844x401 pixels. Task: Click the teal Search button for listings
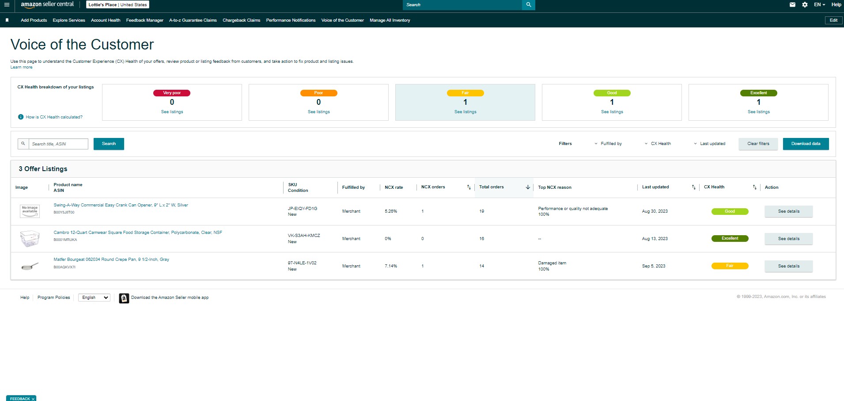coord(109,144)
